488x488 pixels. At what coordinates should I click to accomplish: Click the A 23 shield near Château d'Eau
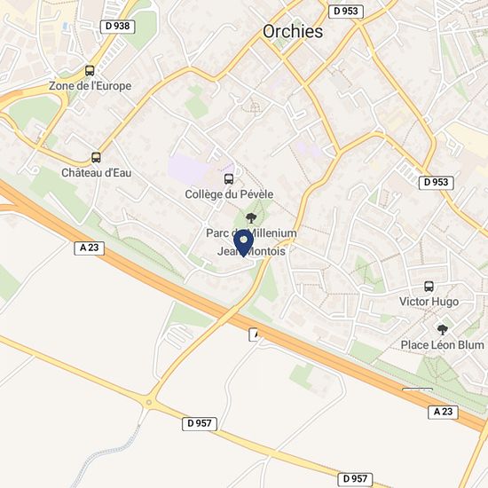[x=90, y=248]
